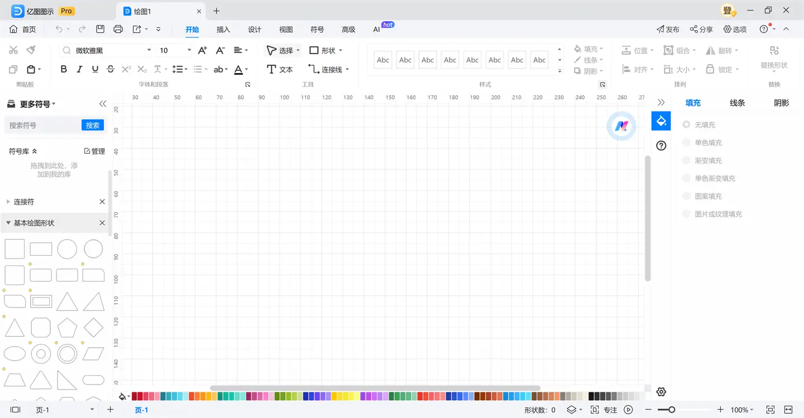The width and height of the screenshot is (804, 418).
Task: Click the Format Painter brush icon
Action: [x=31, y=50]
